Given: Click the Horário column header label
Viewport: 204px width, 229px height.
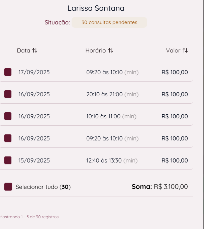Looking at the screenshot, I should [96, 50].
